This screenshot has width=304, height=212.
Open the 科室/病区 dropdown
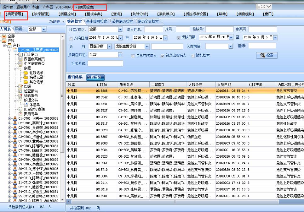(120, 30)
